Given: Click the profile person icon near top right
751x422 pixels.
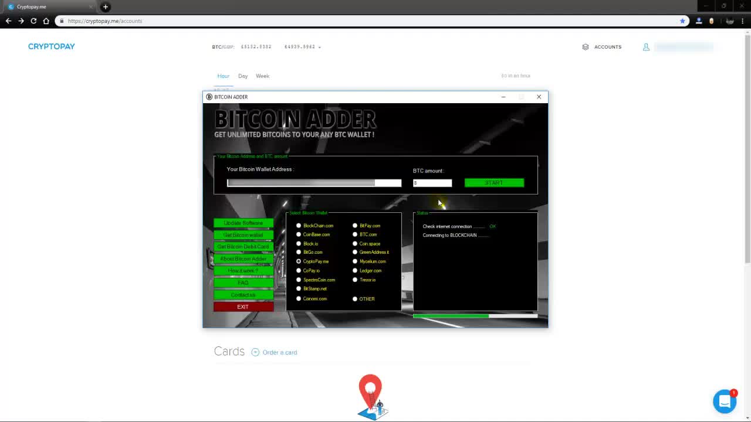Looking at the screenshot, I should pos(646,47).
